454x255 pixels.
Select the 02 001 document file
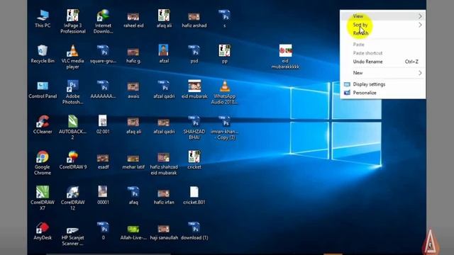(103, 125)
